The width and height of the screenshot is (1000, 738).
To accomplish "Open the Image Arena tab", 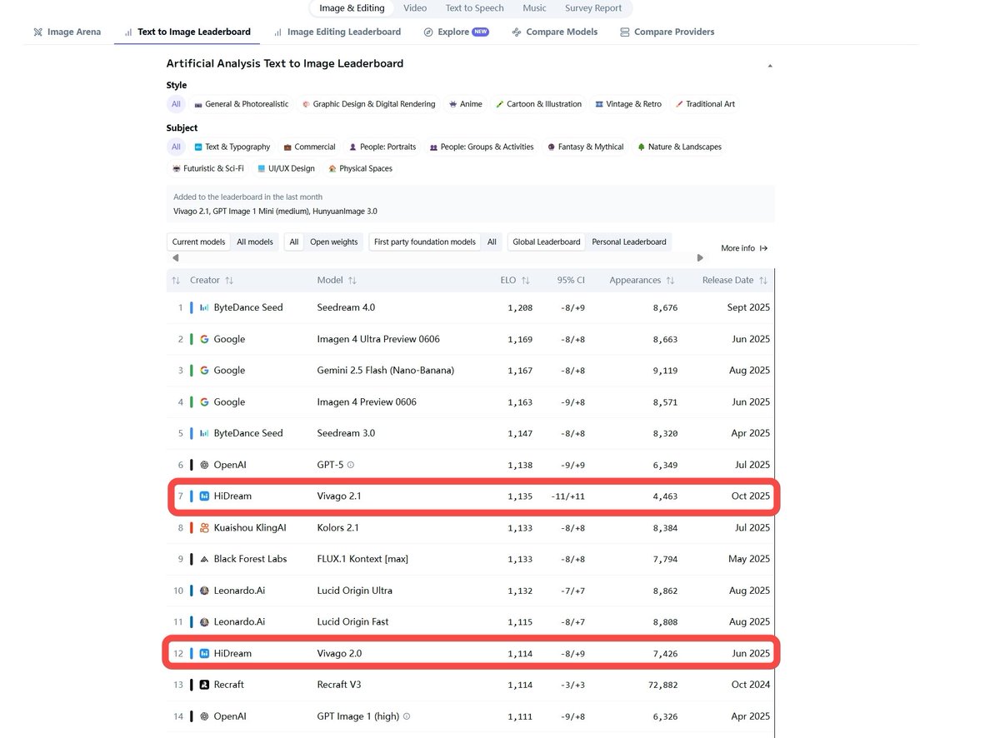I will (x=67, y=32).
